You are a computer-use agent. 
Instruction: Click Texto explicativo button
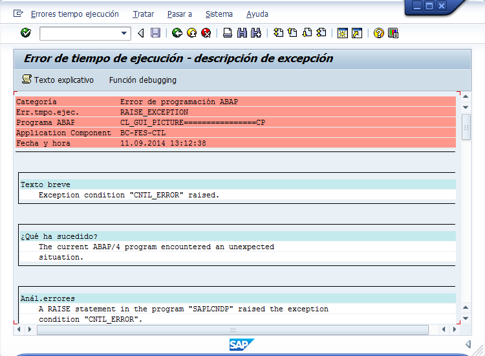pyautogui.click(x=58, y=80)
